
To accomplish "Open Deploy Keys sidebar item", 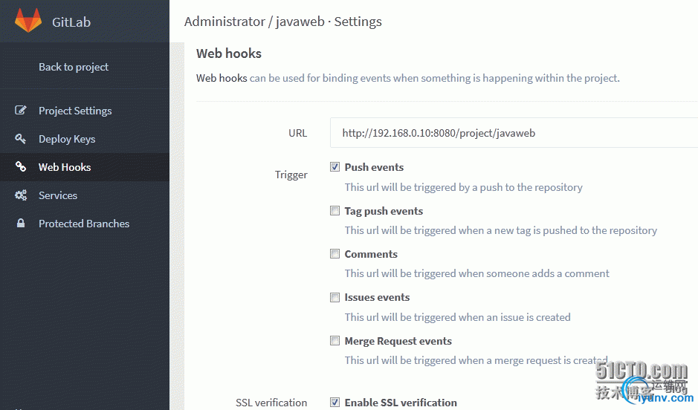I will [67, 139].
